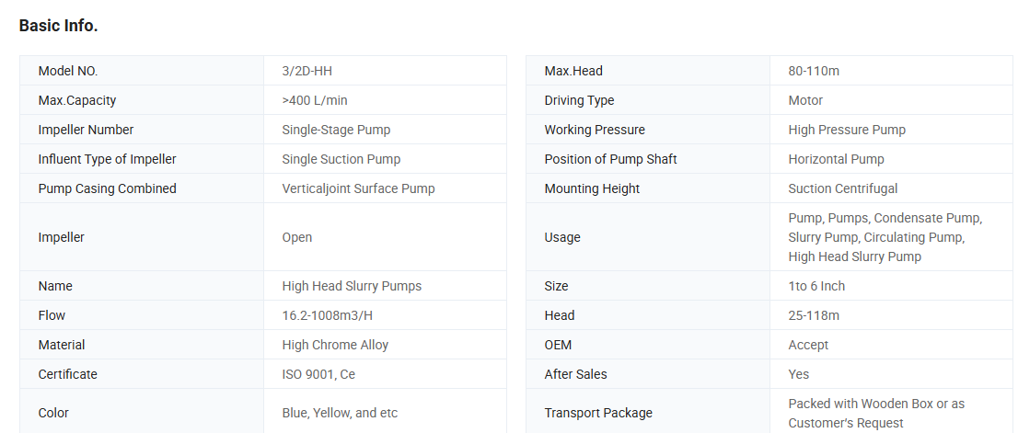Select the Blue, Yellow, and etc color value

pos(340,413)
